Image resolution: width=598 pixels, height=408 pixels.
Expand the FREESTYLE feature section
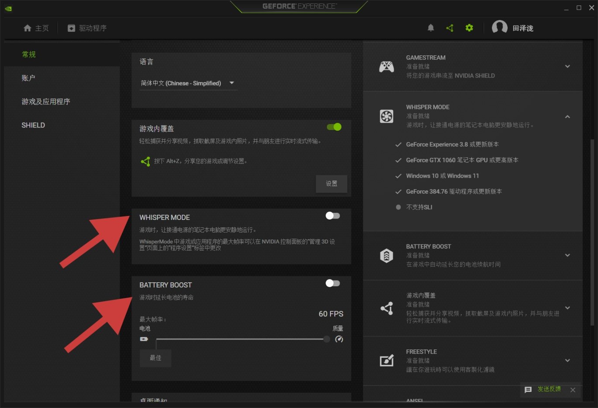coord(567,360)
